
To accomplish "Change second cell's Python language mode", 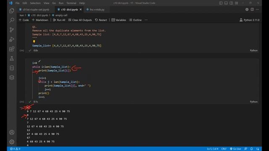I will pos(253,102).
